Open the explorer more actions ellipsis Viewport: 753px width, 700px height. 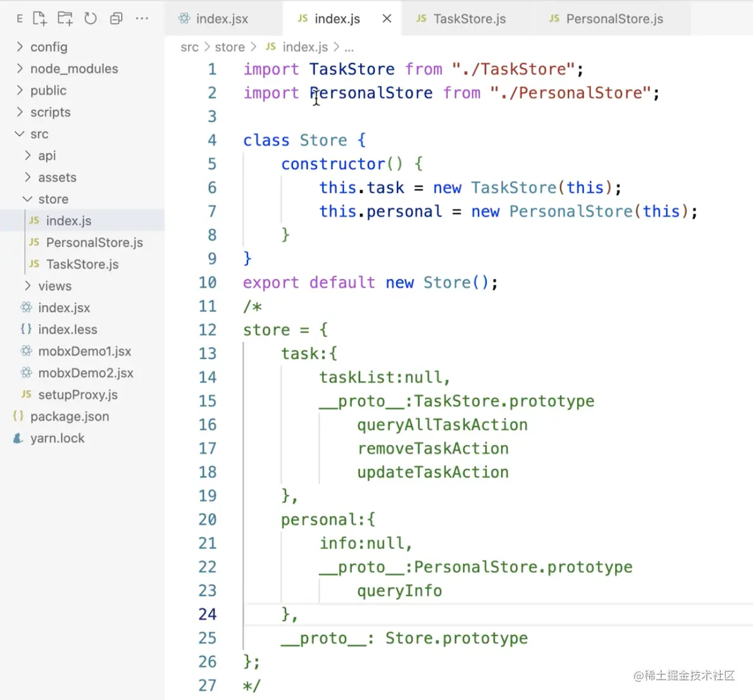tap(142, 19)
